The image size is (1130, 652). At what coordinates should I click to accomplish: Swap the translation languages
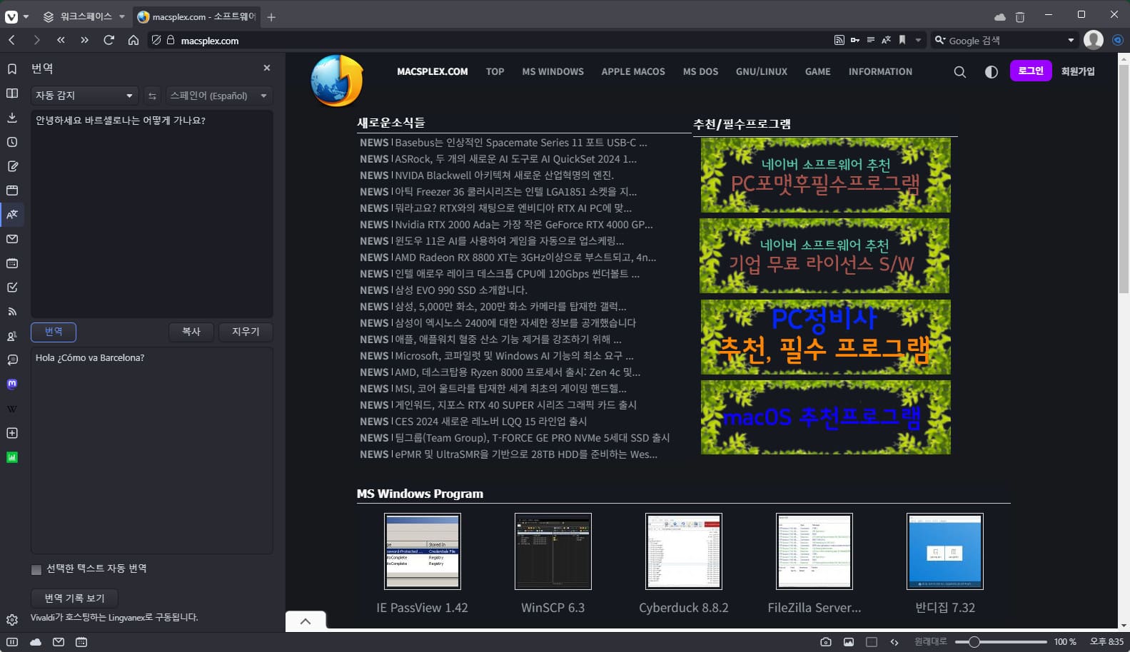click(x=152, y=96)
